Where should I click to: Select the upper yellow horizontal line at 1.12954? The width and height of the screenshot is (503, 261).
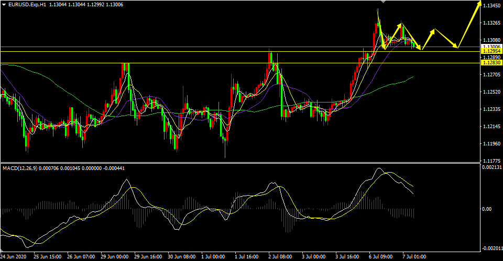[240, 51]
